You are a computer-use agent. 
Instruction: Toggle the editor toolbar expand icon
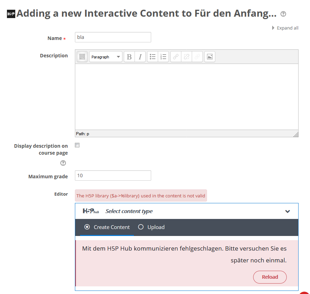tap(82, 57)
